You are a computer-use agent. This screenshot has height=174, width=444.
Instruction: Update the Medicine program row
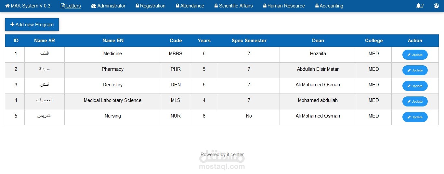415,55
